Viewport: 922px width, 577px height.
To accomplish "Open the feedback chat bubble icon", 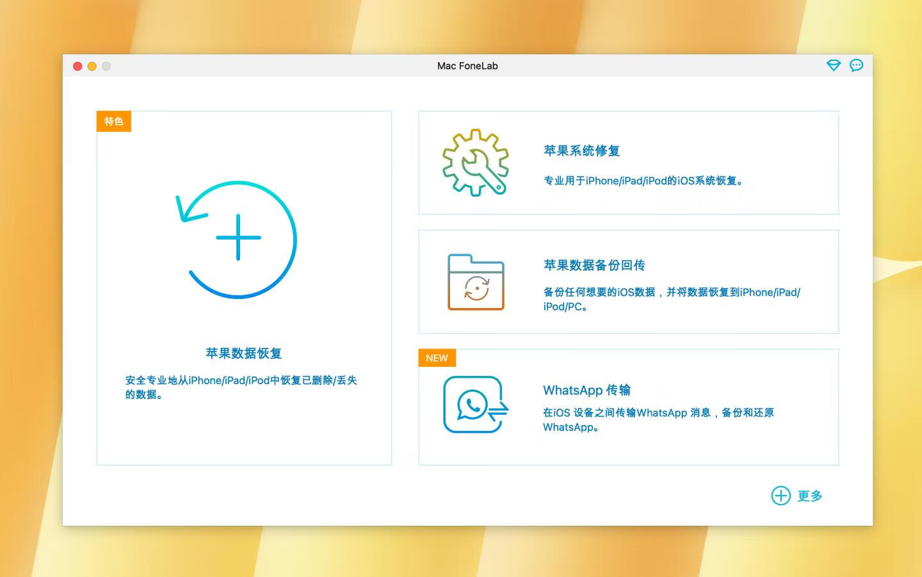I will click(x=856, y=65).
